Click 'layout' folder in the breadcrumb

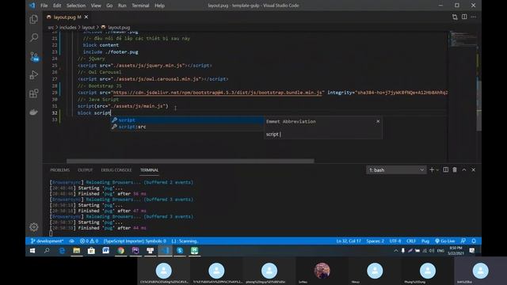[88, 28]
